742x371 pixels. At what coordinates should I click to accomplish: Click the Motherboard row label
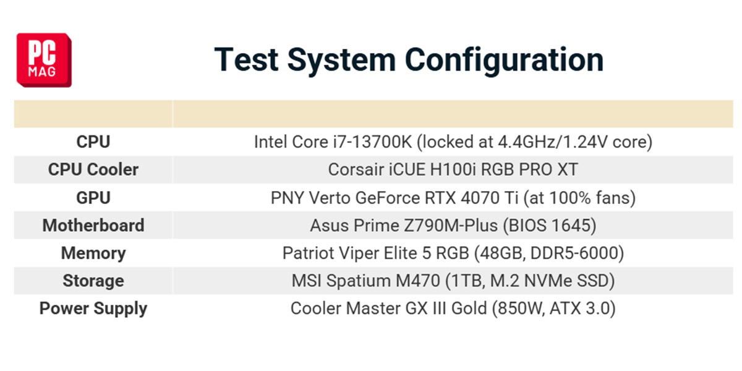point(93,225)
